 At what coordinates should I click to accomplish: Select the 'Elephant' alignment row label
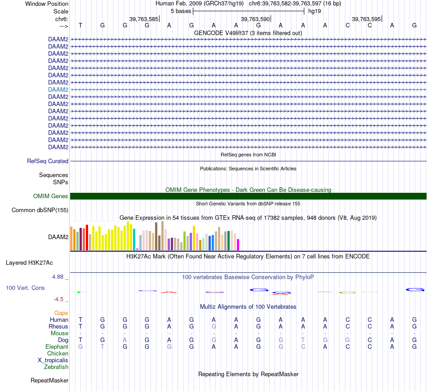(57, 347)
